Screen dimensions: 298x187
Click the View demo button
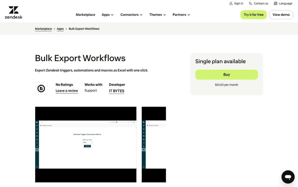281,15
